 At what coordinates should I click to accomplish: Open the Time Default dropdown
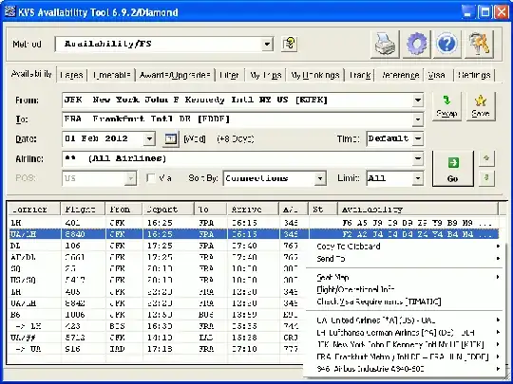click(418, 138)
